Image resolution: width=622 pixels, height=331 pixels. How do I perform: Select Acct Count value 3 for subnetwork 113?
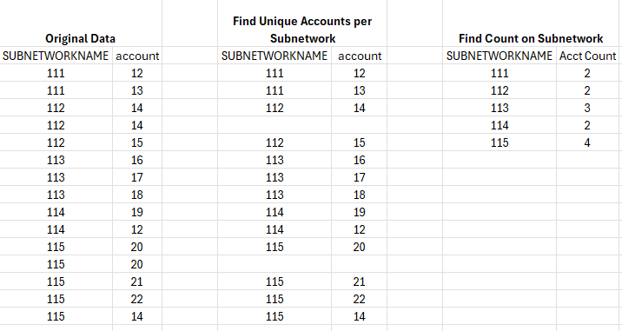pos(587,109)
